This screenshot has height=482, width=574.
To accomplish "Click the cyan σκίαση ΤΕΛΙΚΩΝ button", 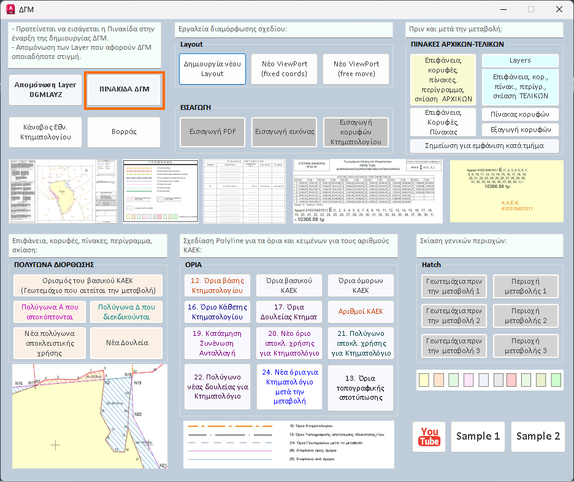I will pyautogui.click(x=520, y=87).
